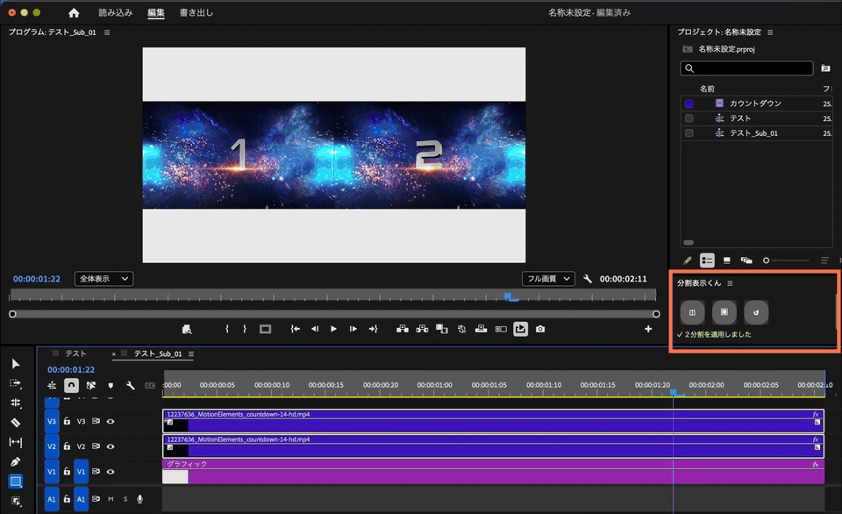Switch to the 編集 workspace tab
Image resolution: width=842 pixels, height=514 pixels.
point(156,12)
